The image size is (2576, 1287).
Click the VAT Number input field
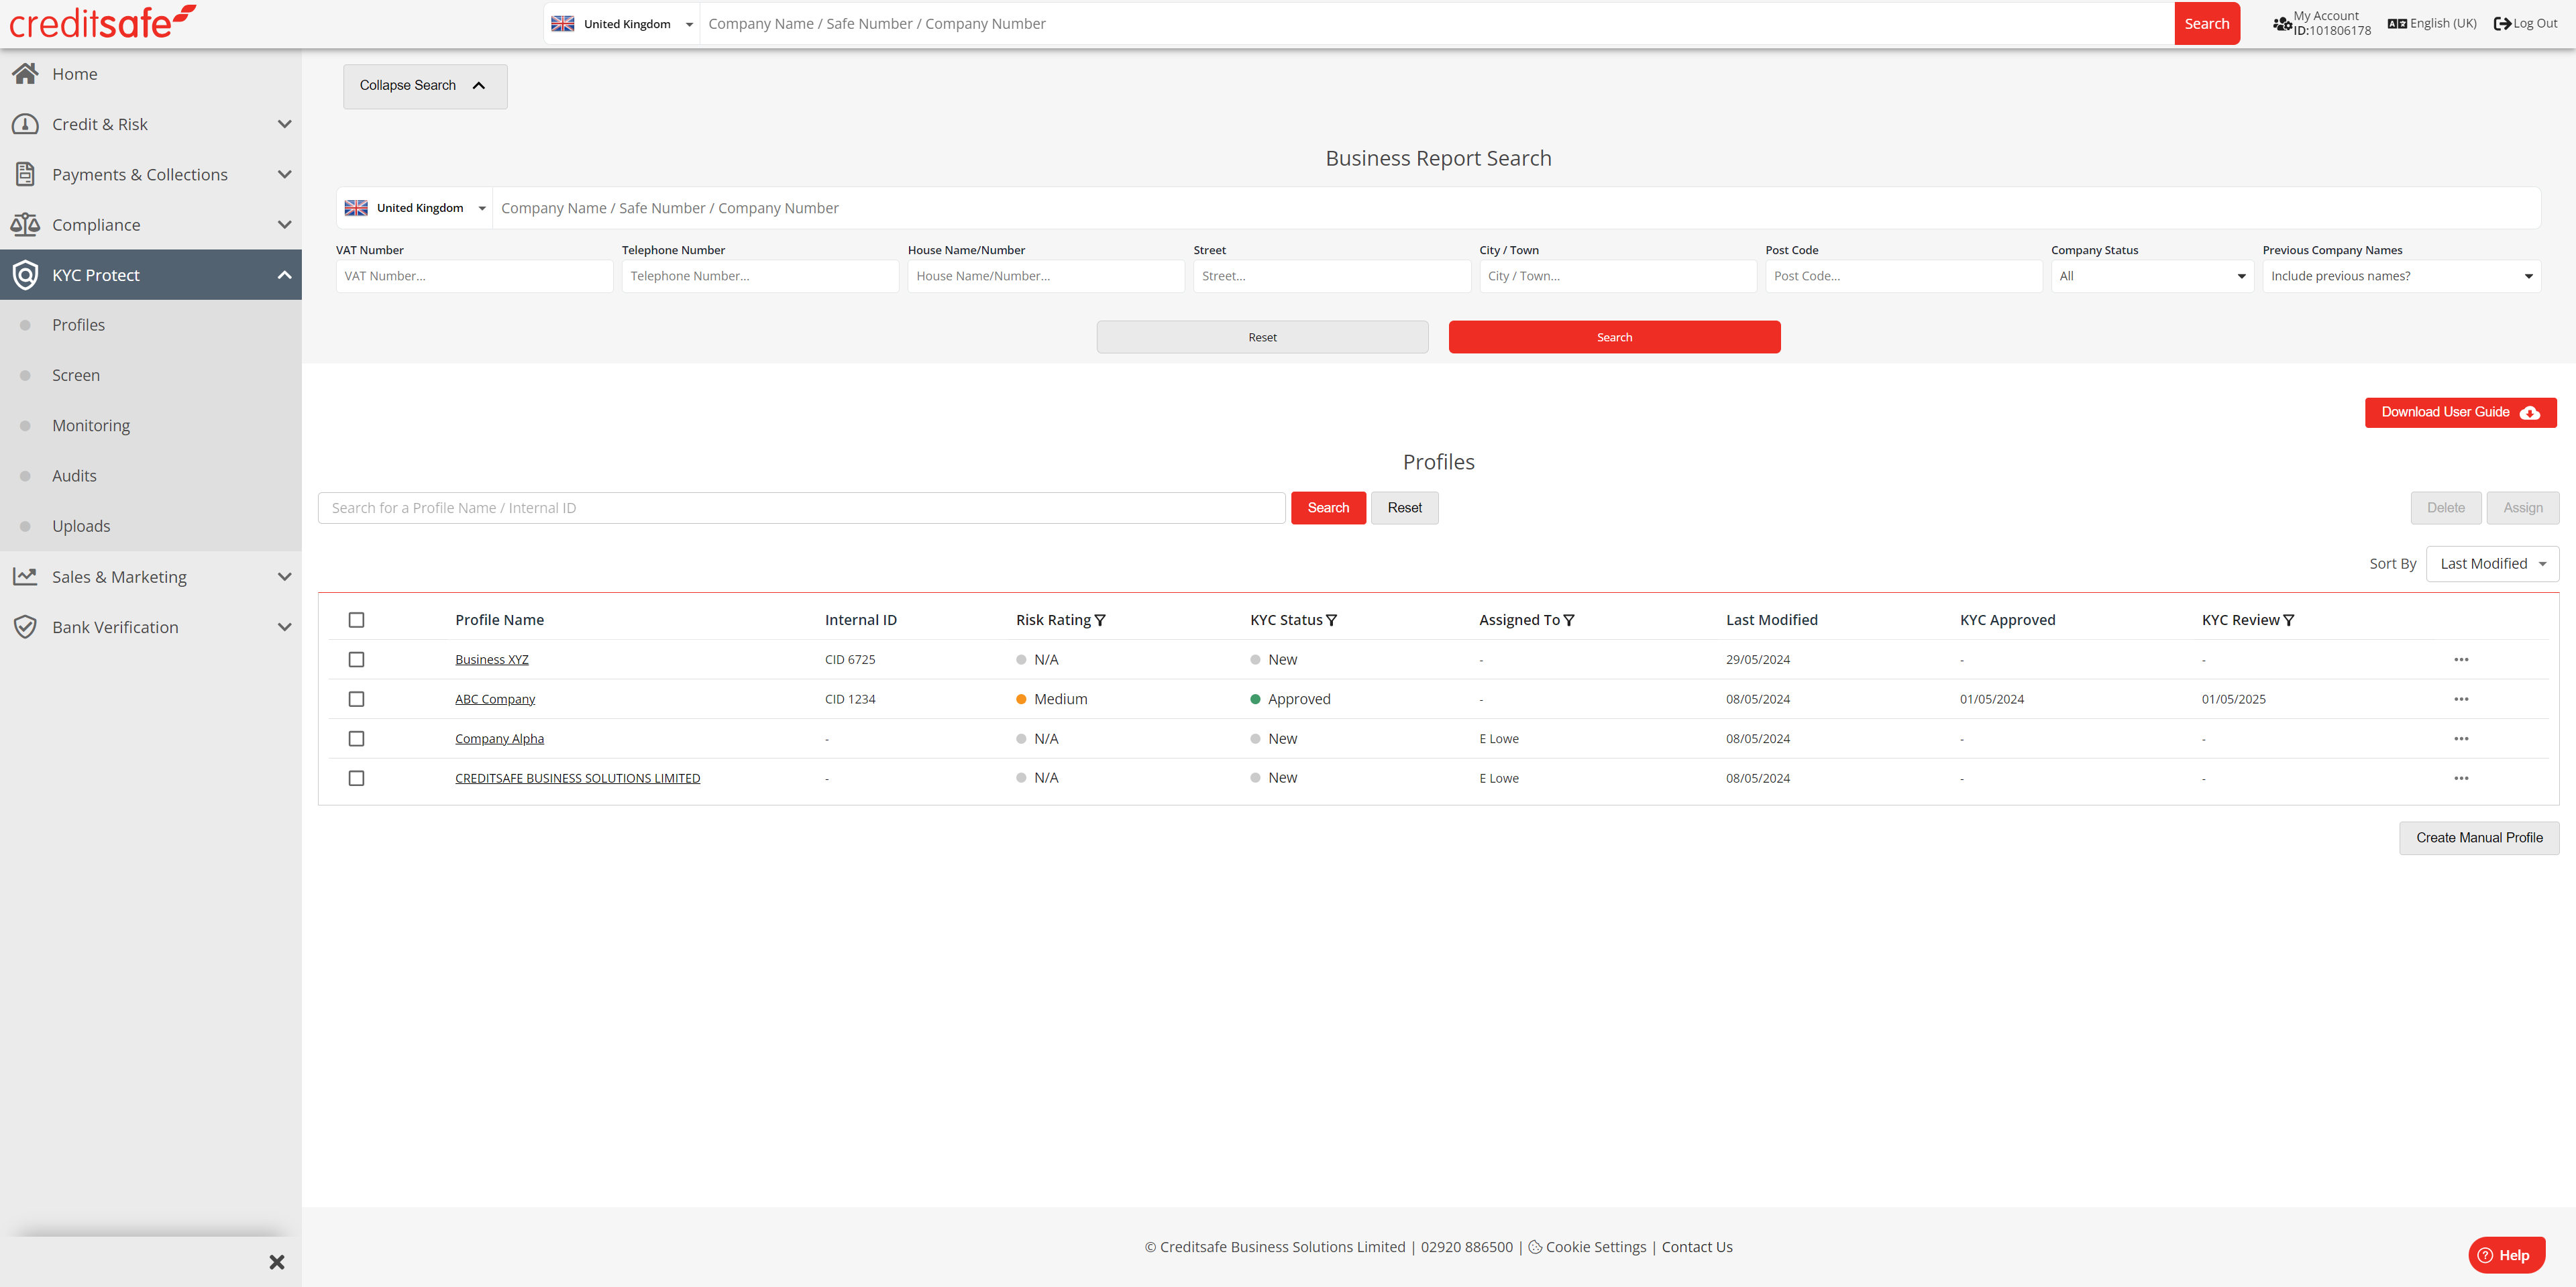coord(474,276)
